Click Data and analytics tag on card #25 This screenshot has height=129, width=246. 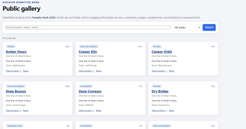(x=161, y=126)
